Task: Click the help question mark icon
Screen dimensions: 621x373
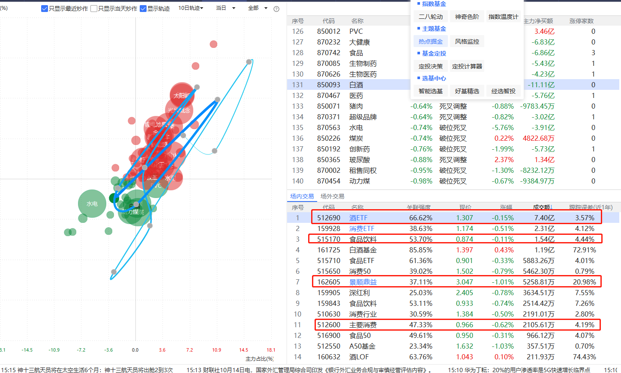Action: click(276, 9)
